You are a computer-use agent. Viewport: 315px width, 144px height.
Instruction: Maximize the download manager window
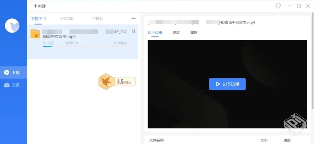[299, 6]
